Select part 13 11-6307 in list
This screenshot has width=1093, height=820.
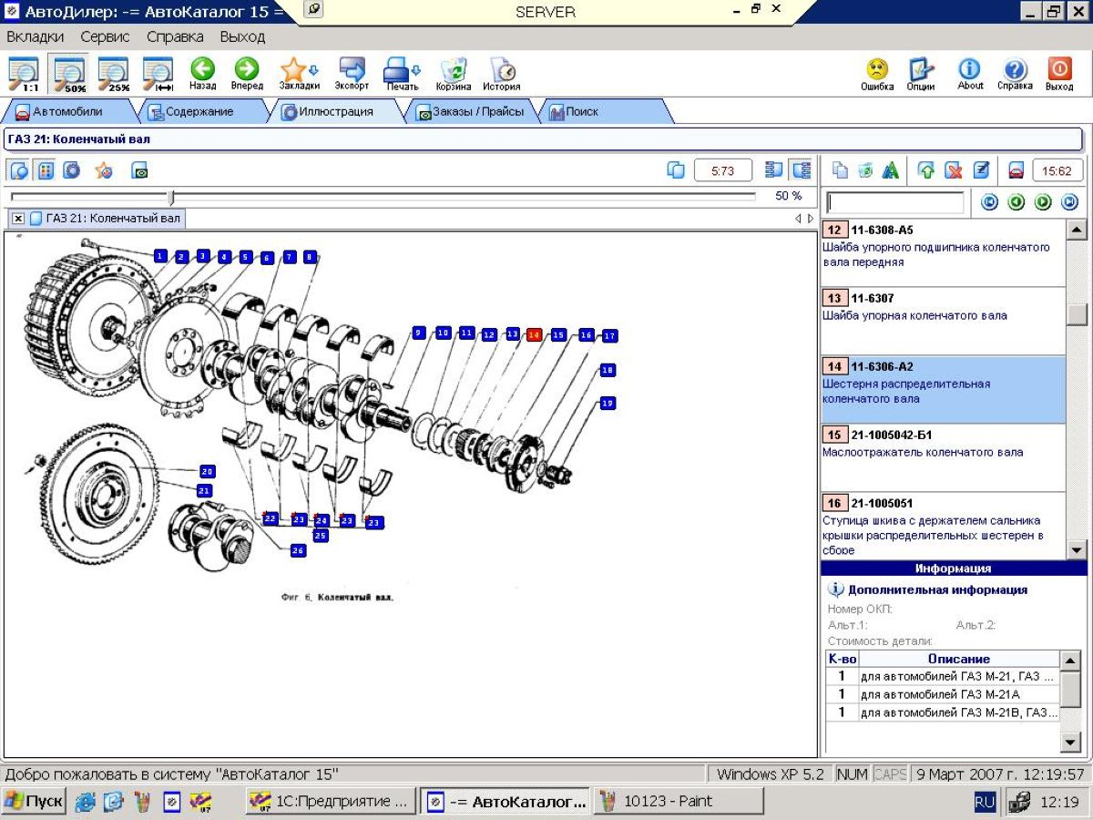point(943,321)
